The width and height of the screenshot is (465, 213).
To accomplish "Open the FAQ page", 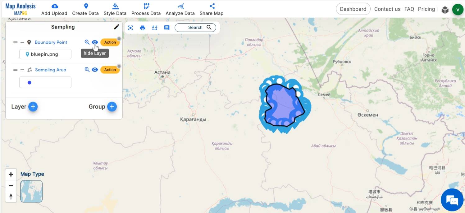I will point(409,9).
